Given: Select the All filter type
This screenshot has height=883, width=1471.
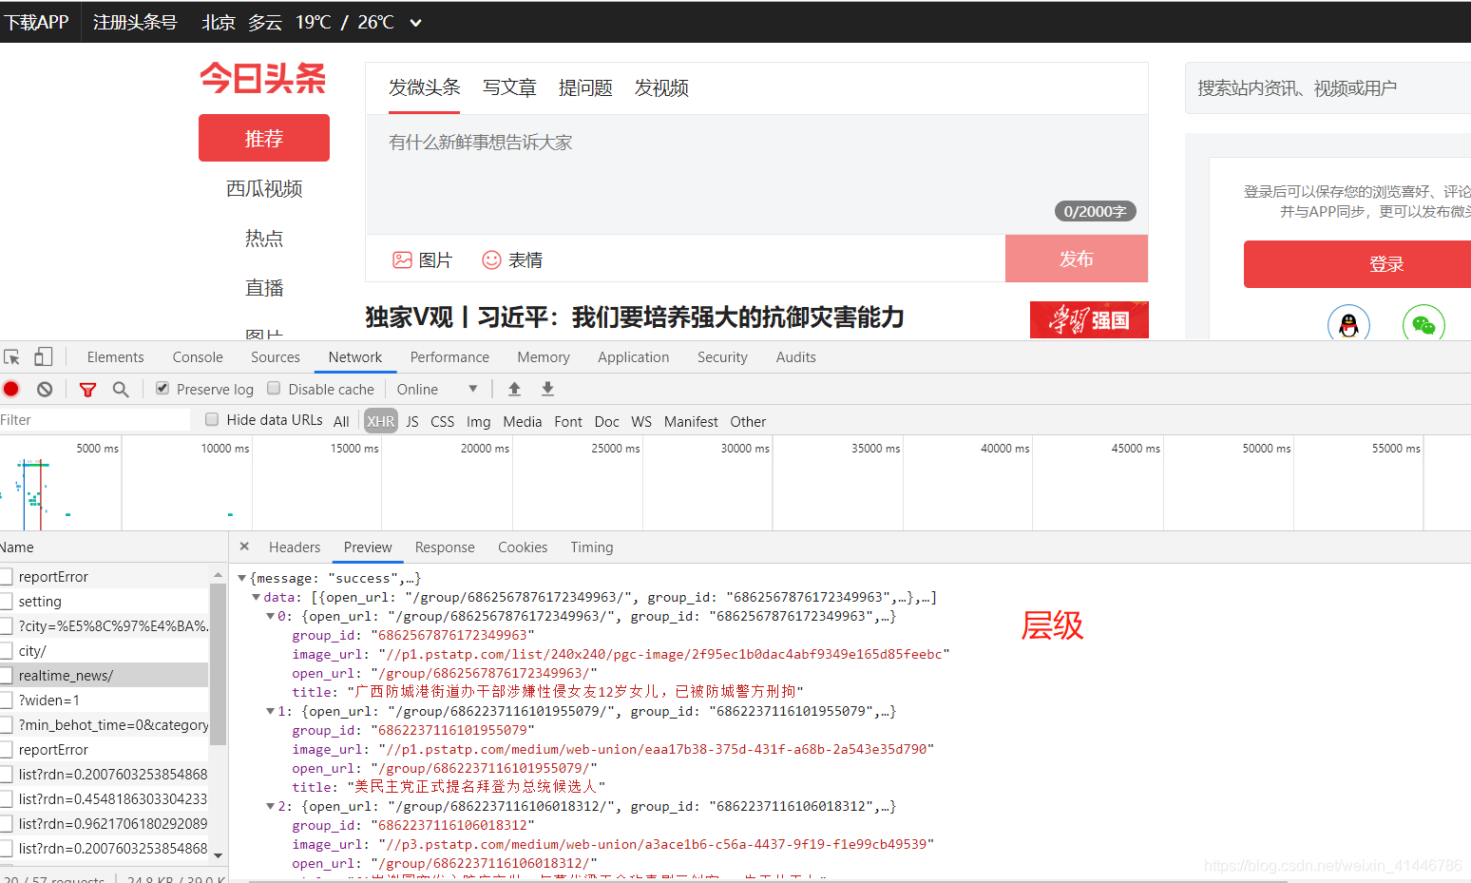Looking at the screenshot, I should point(342,421).
